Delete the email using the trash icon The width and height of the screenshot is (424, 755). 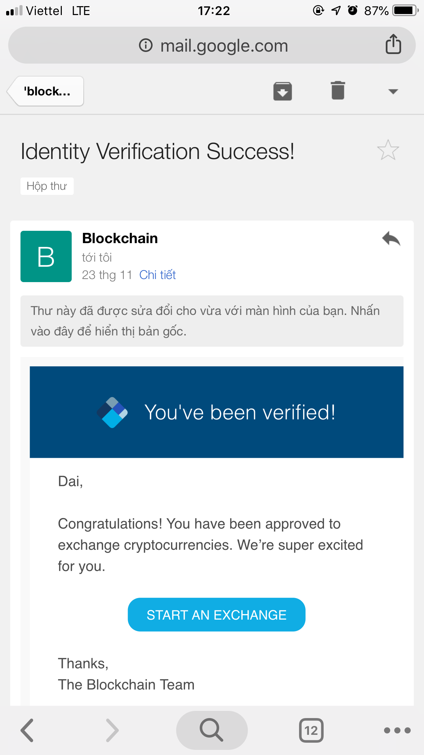click(x=338, y=91)
